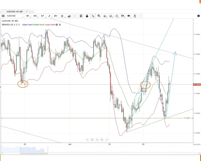Click the zoom magnifier toolbar icon

(x=99, y=16)
